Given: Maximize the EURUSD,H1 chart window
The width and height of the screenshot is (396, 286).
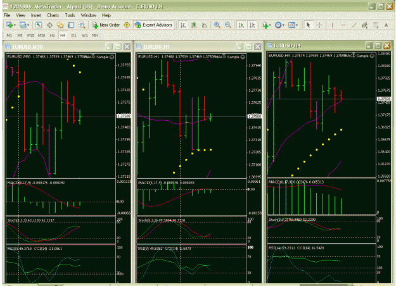Looking at the screenshot, I should 248,46.
